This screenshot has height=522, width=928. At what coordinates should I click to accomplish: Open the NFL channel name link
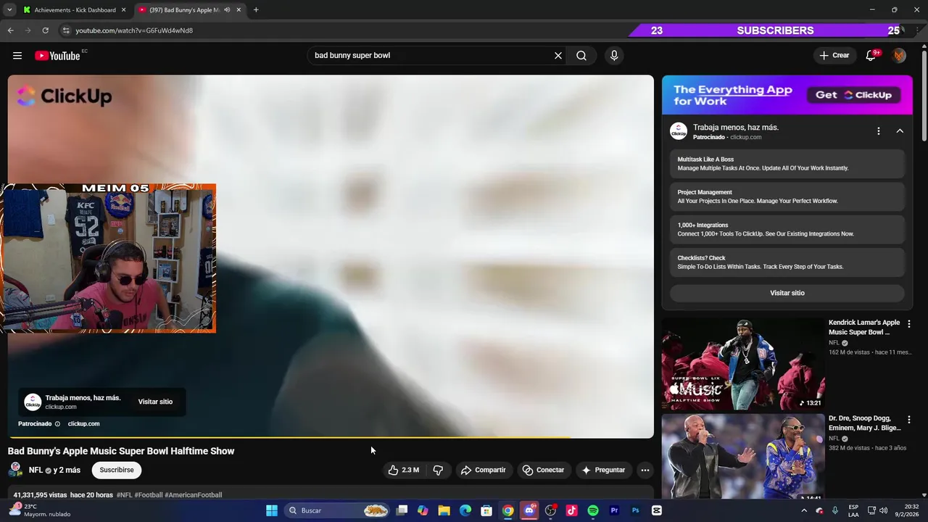tap(36, 470)
